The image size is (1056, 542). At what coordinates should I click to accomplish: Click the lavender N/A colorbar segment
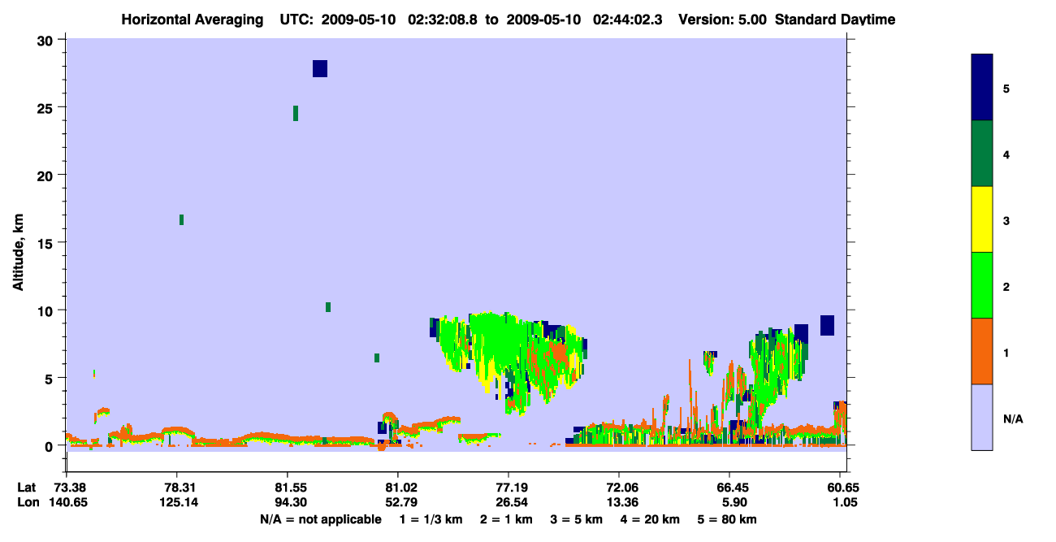pos(982,417)
